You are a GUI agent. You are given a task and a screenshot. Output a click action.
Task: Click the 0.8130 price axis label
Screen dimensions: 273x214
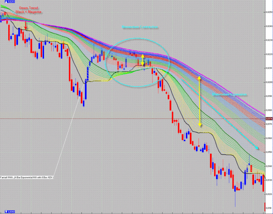pos(269,180)
